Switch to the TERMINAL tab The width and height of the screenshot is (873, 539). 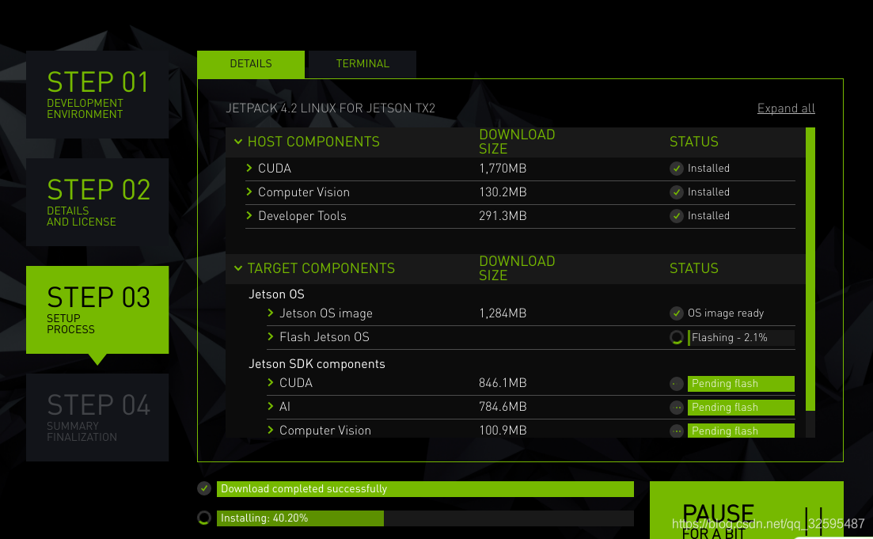[x=362, y=63]
